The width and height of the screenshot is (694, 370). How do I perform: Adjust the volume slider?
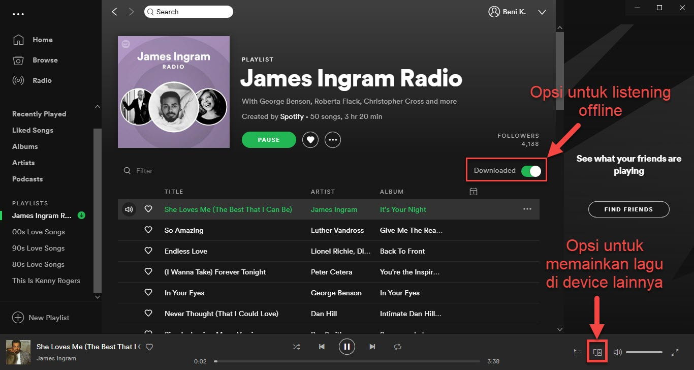[644, 352]
